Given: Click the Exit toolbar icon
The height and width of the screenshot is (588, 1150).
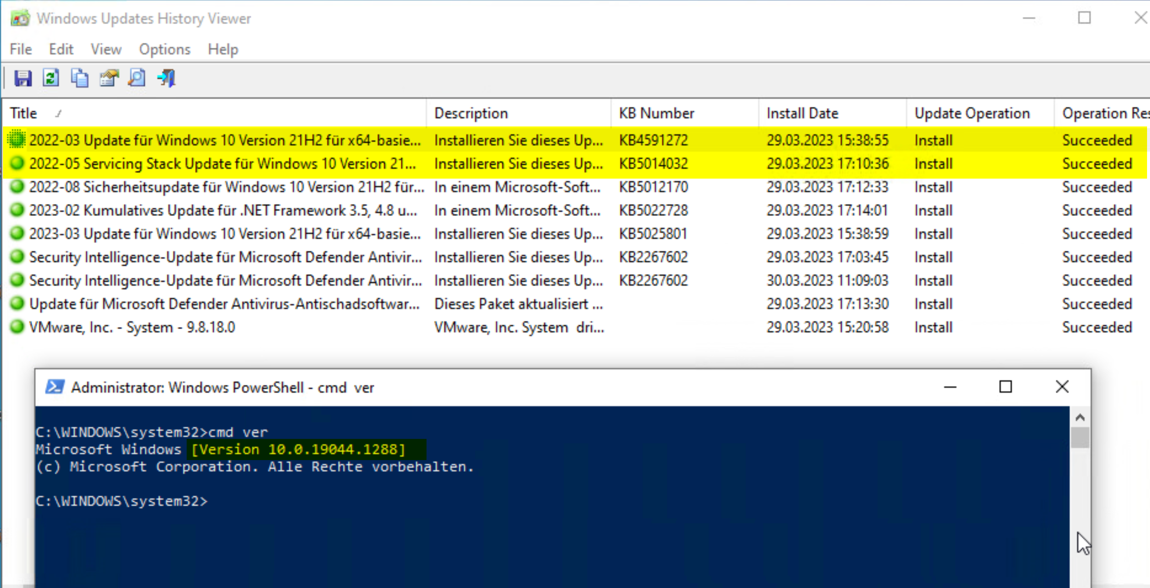Looking at the screenshot, I should [x=166, y=78].
